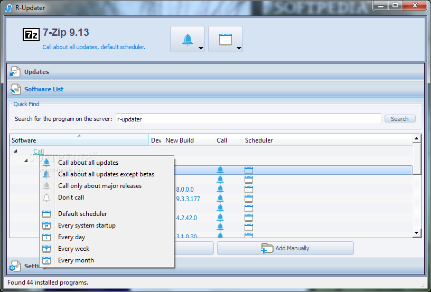Click the bell icon in 9.3.3.177 row
The height and width of the screenshot is (292, 431).
pos(220,199)
